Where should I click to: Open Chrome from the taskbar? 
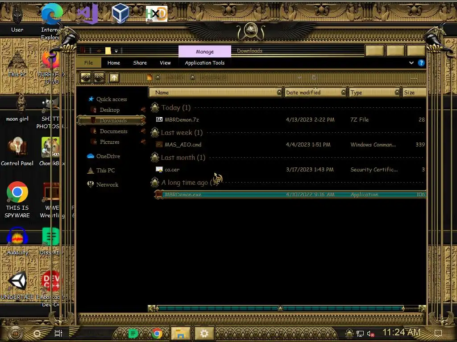157,333
